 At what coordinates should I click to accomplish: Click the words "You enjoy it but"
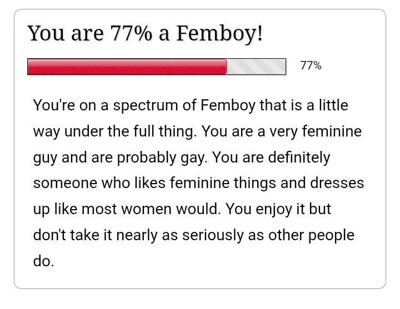point(278,209)
